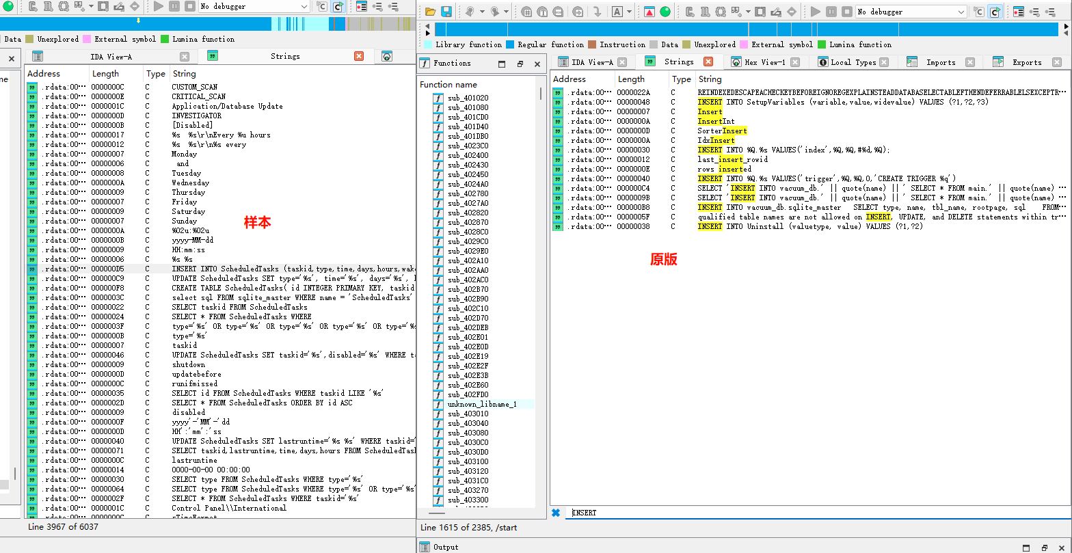This screenshot has width=1072, height=553.
Task: Click the breakpoint list icon in right toolbar
Action: (1019, 12)
